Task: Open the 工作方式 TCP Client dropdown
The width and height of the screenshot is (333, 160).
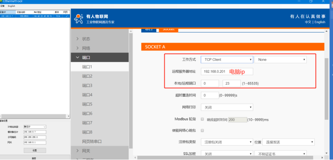Action: [x=227, y=60]
